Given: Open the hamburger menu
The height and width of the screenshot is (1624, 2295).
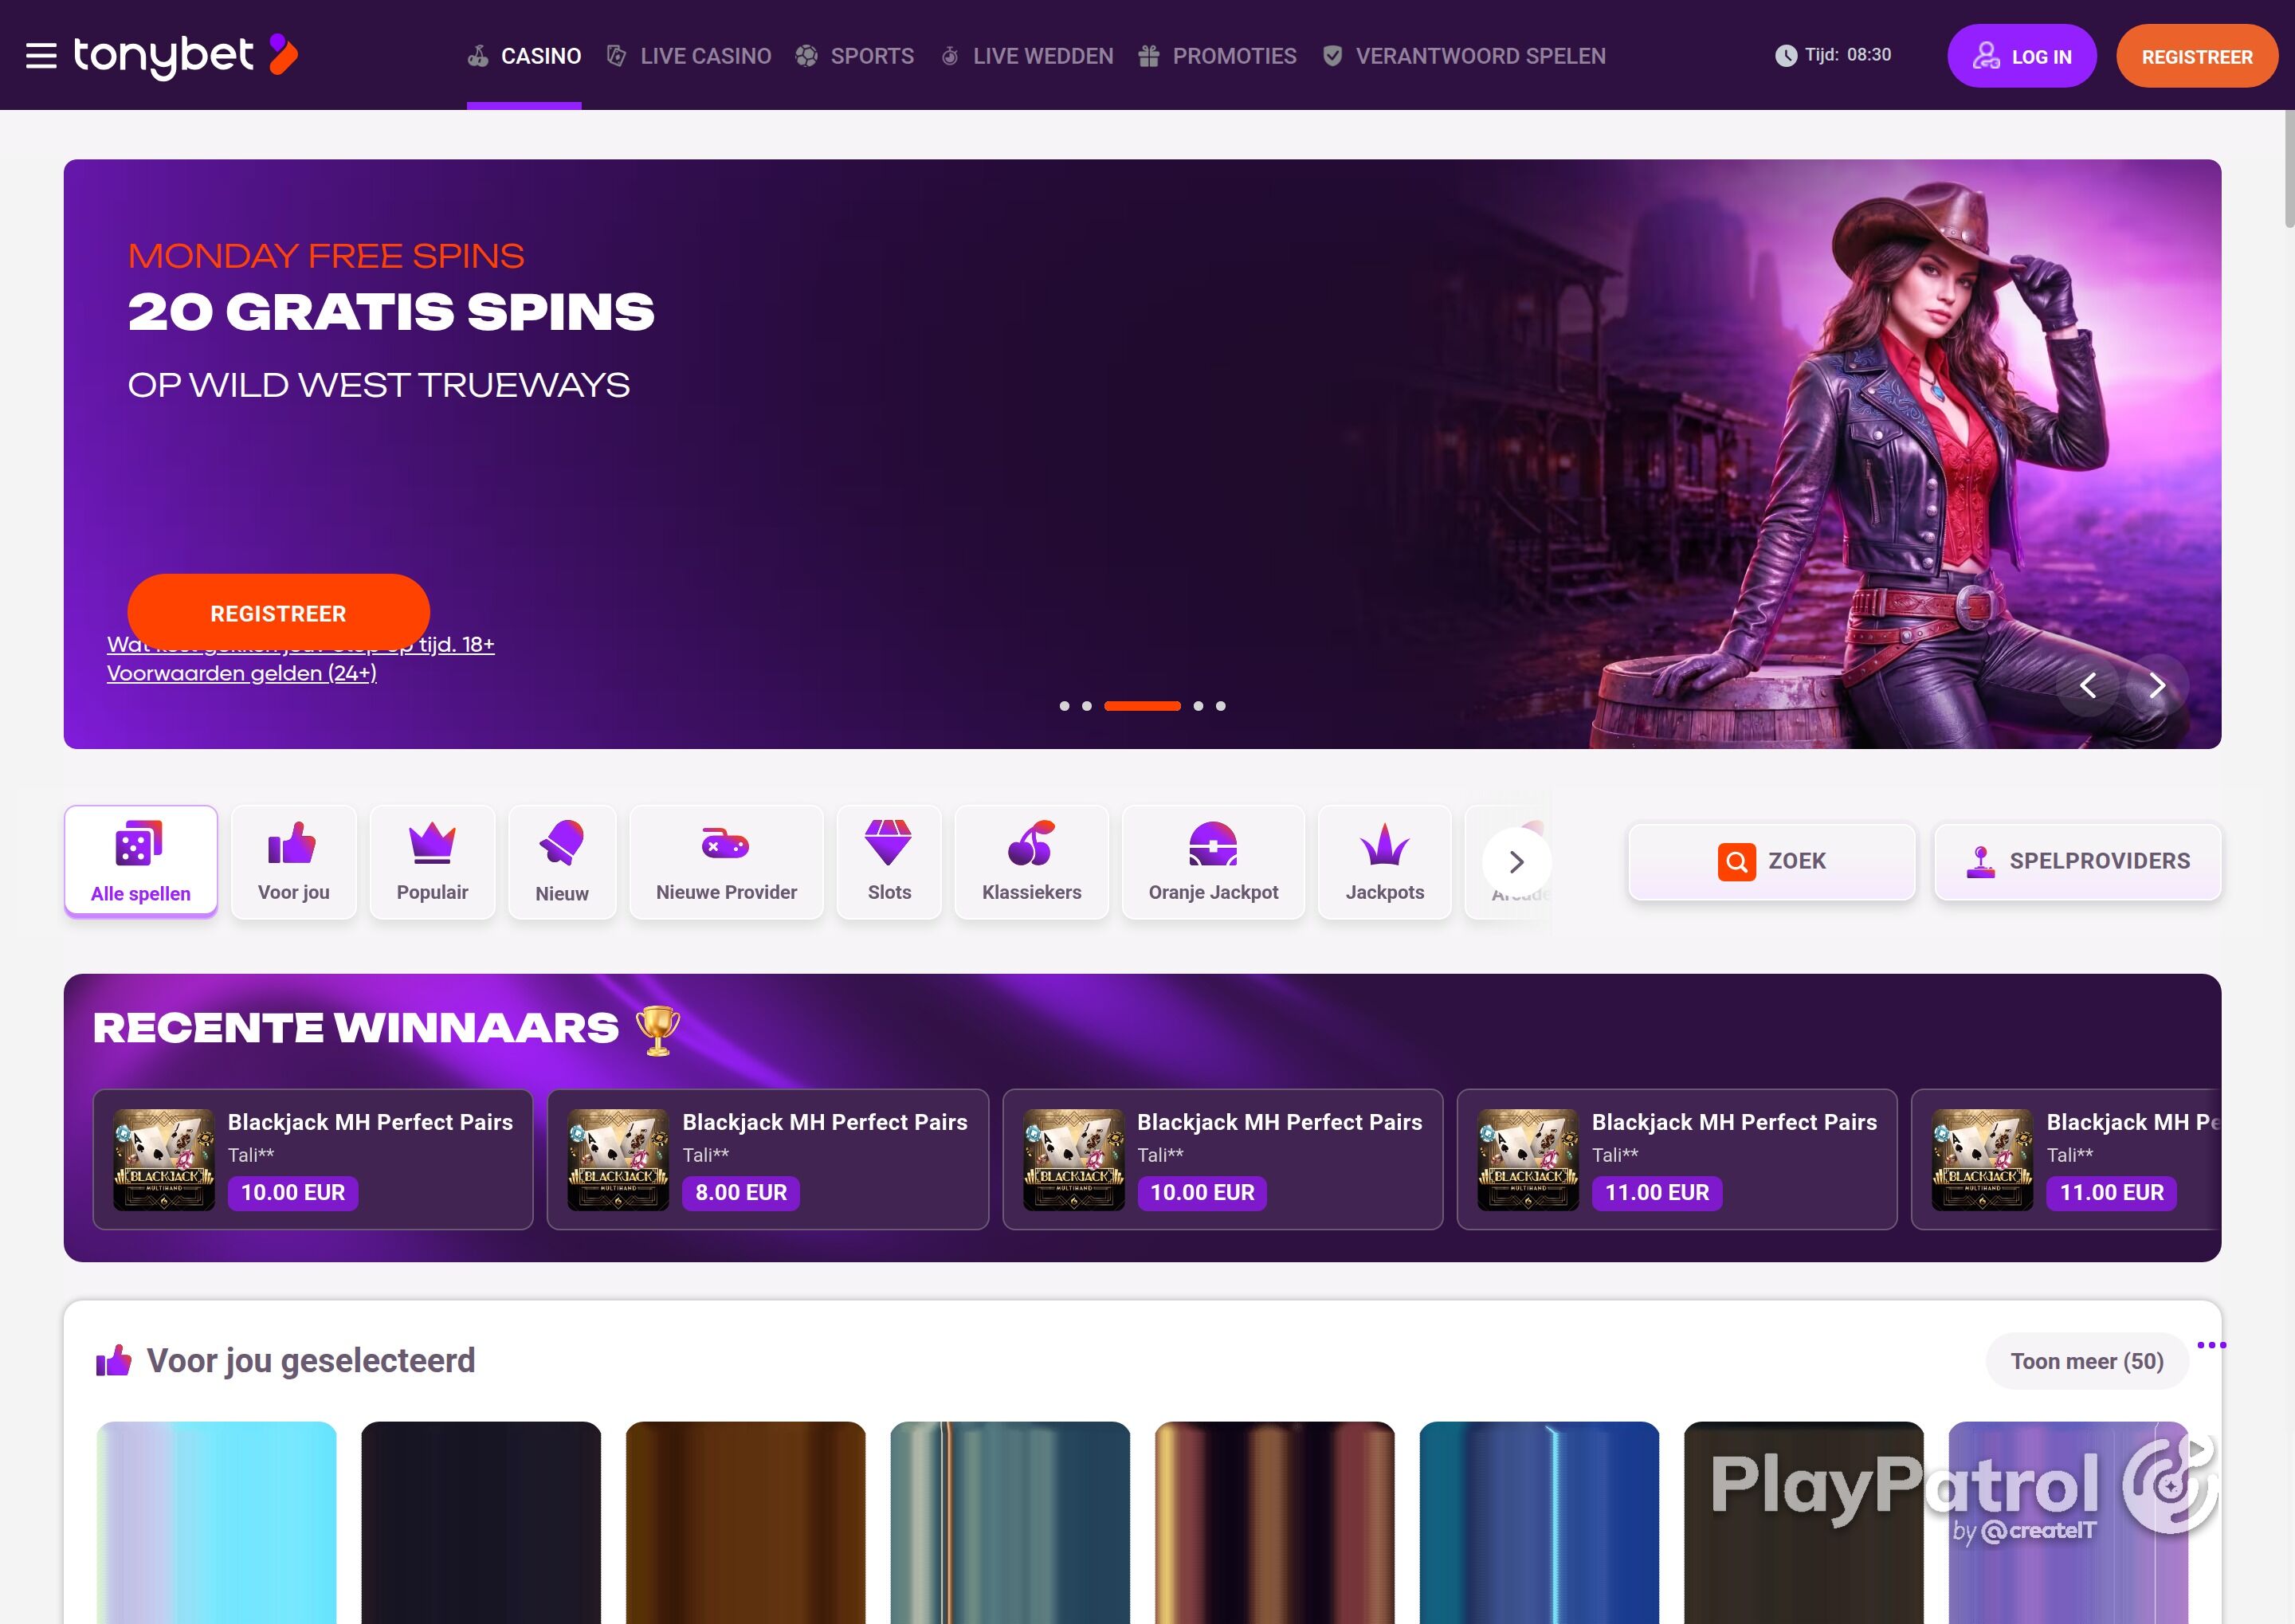Looking at the screenshot, I should point(41,56).
